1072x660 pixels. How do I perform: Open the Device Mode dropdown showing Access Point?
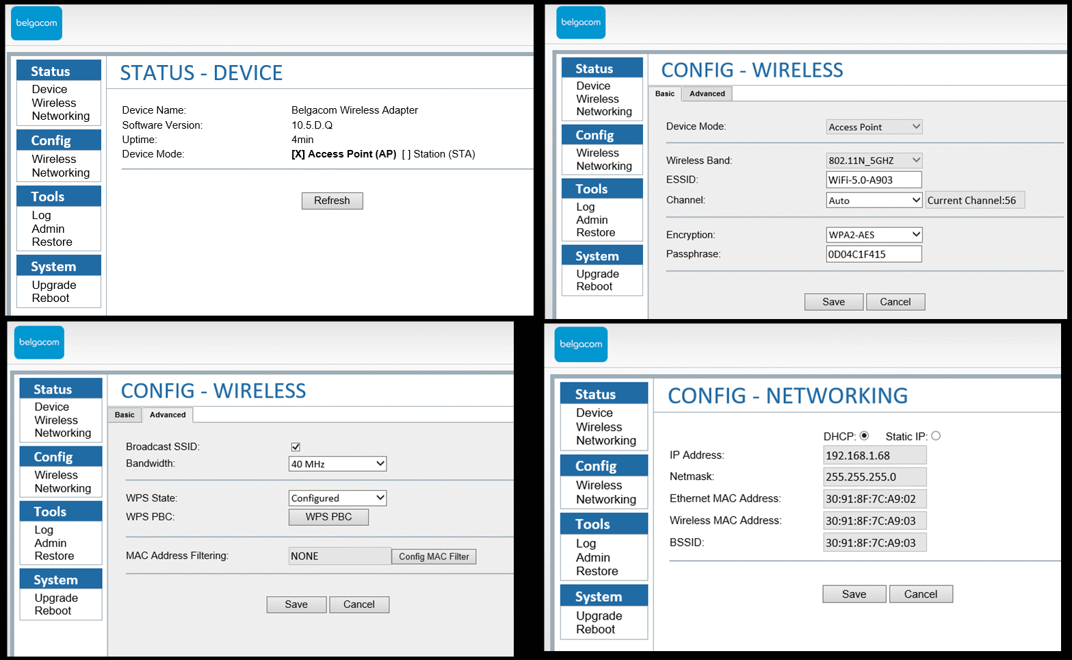[874, 127]
